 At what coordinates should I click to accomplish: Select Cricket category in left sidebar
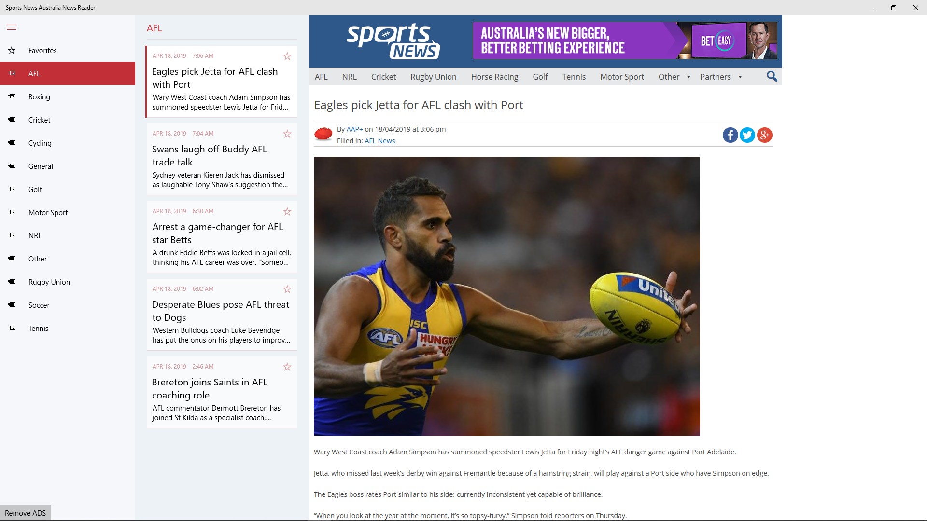[x=40, y=120]
